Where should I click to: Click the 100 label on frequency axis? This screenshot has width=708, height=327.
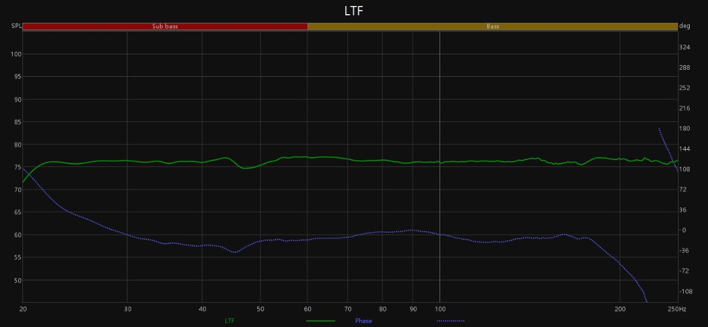pyautogui.click(x=440, y=309)
